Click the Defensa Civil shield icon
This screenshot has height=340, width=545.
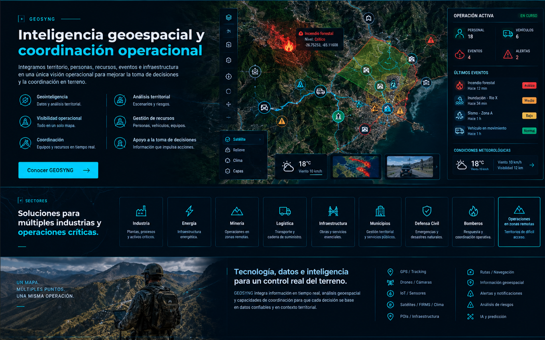427,211
